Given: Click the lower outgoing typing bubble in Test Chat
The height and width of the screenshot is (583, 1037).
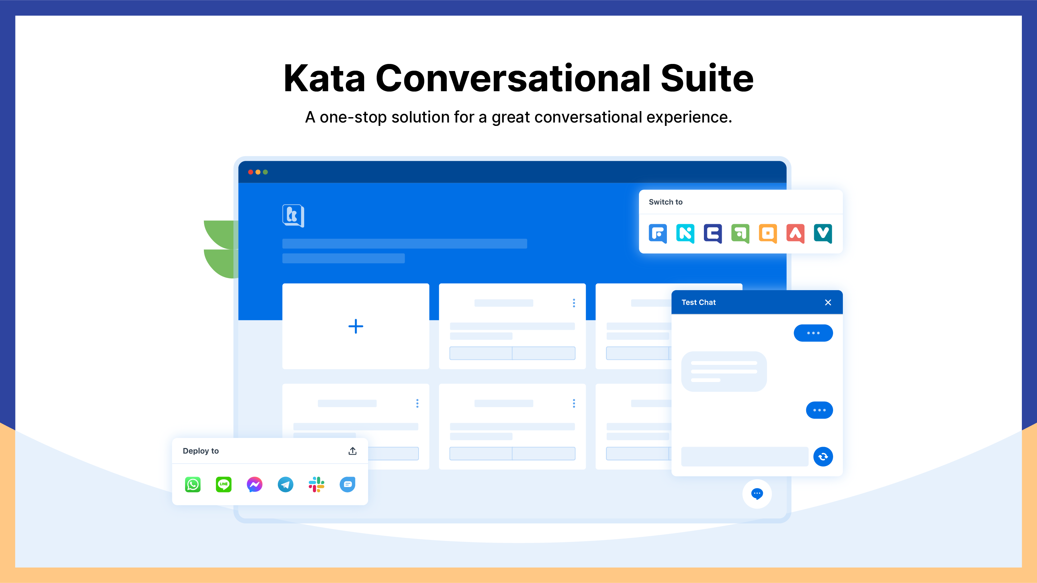Looking at the screenshot, I should coord(819,410).
